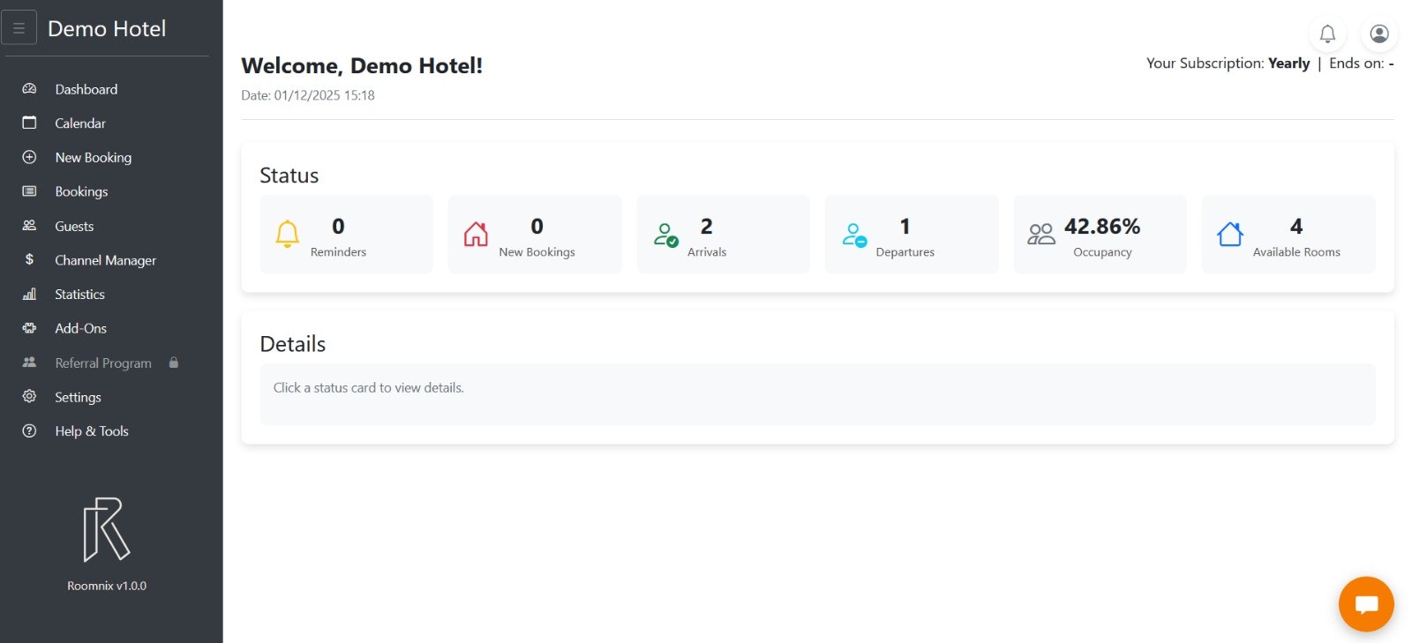Click the Details section heading
The height and width of the screenshot is (643, 1412).
293,344
